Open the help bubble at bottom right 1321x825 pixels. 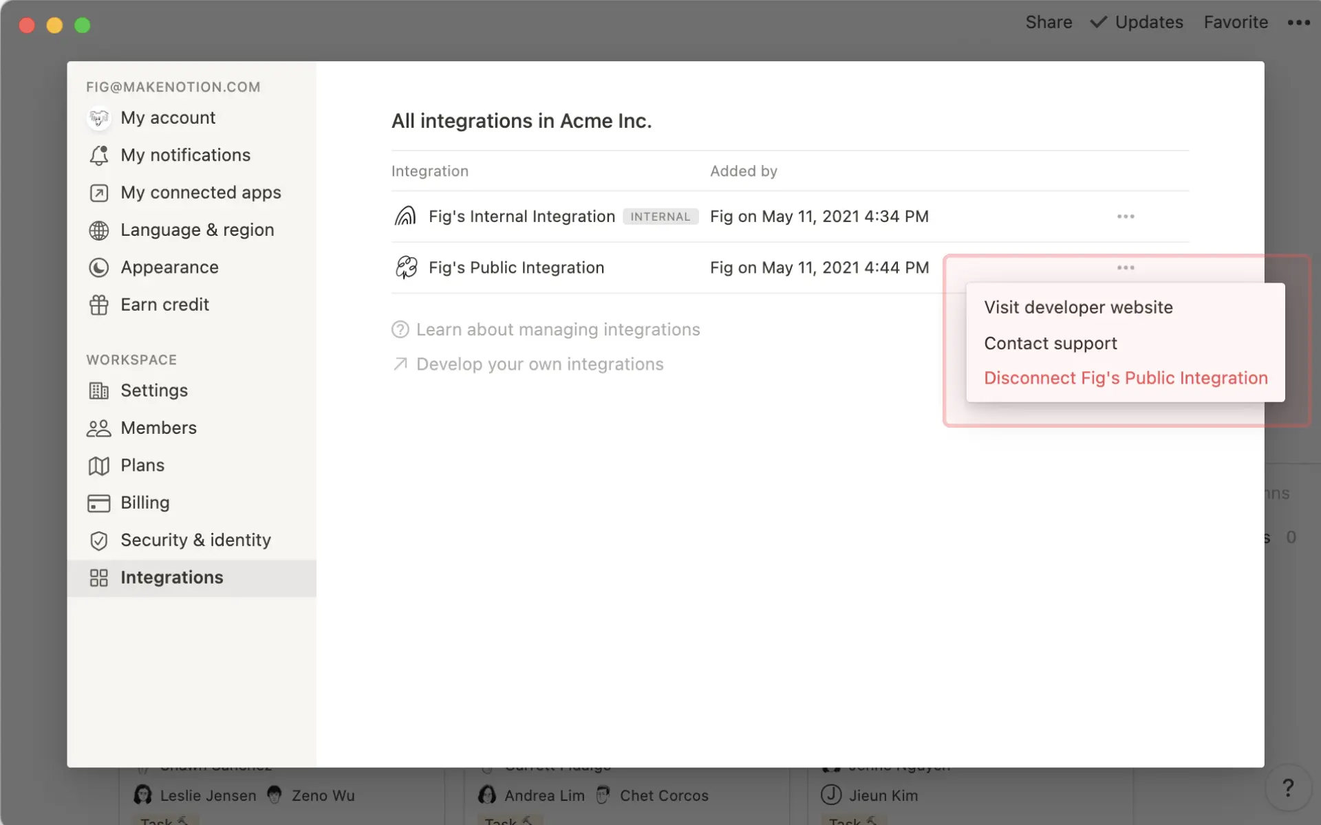coord(1289,787)
